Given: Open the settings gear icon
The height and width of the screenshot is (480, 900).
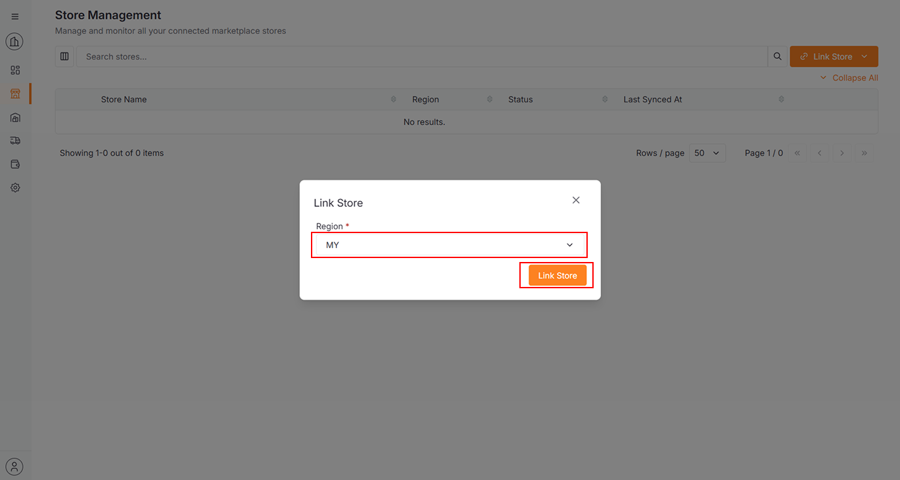Looking at the screenshot, I should pos(14,187).
